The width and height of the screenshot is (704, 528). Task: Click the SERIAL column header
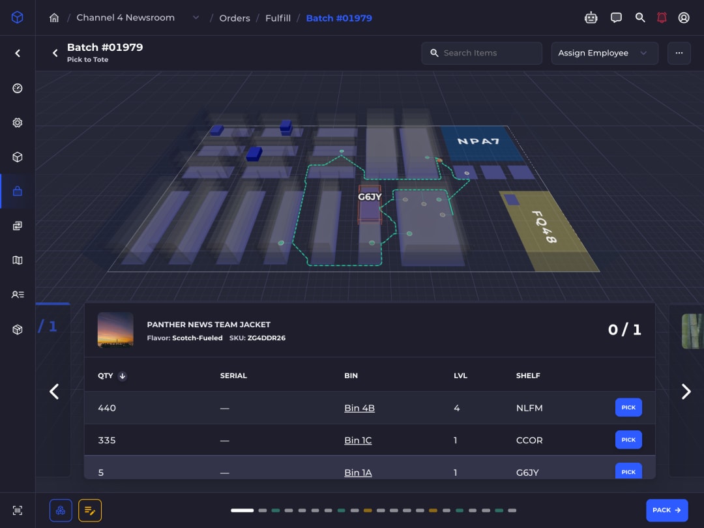[233, 376]
